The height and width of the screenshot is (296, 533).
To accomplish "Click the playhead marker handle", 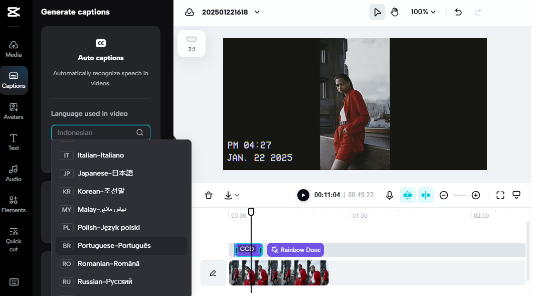I will tap(251, 212).
